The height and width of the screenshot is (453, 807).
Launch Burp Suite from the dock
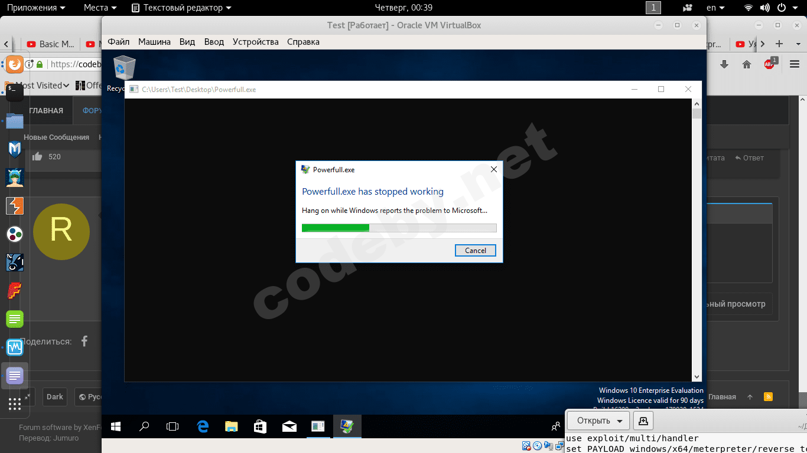(15, 206)
